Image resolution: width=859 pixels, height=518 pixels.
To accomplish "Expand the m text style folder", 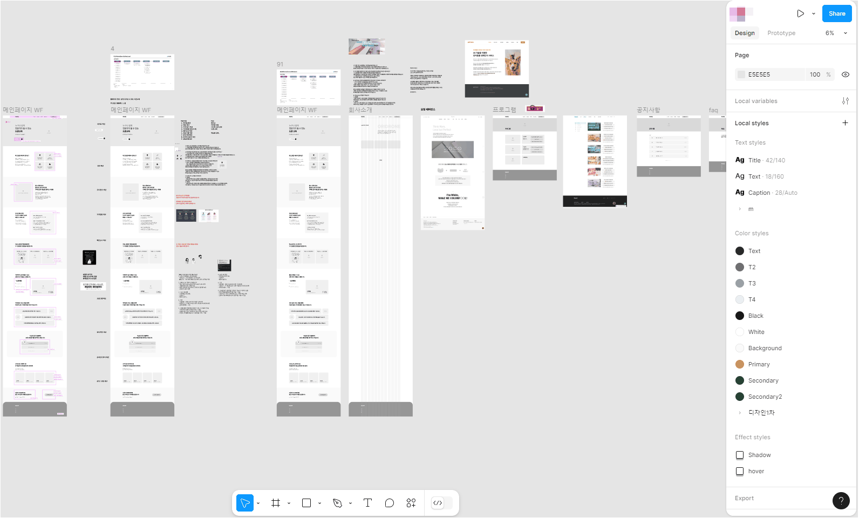I will [739, 209].
